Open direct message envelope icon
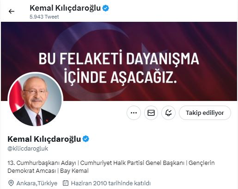The width and height of the screenshot is (238, 189). coord(151,113)
